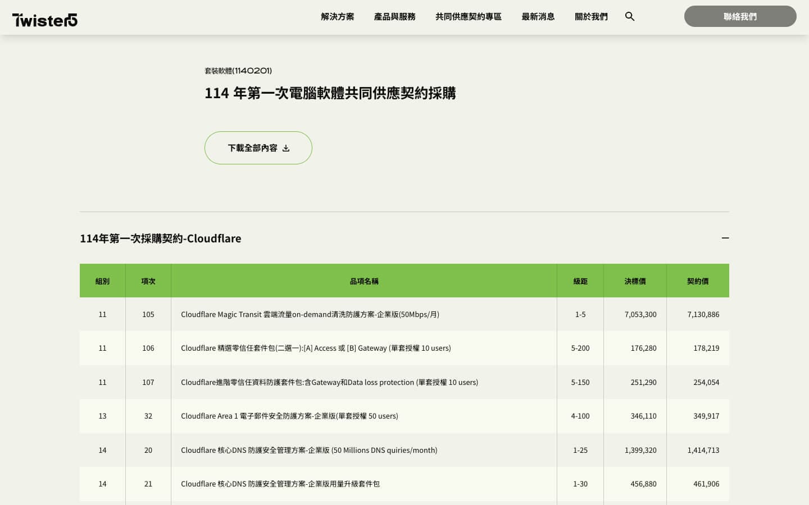Viewport: 809px width, 505px height.
Task: Click item number 32 cell
Action: tap(148, 416)
